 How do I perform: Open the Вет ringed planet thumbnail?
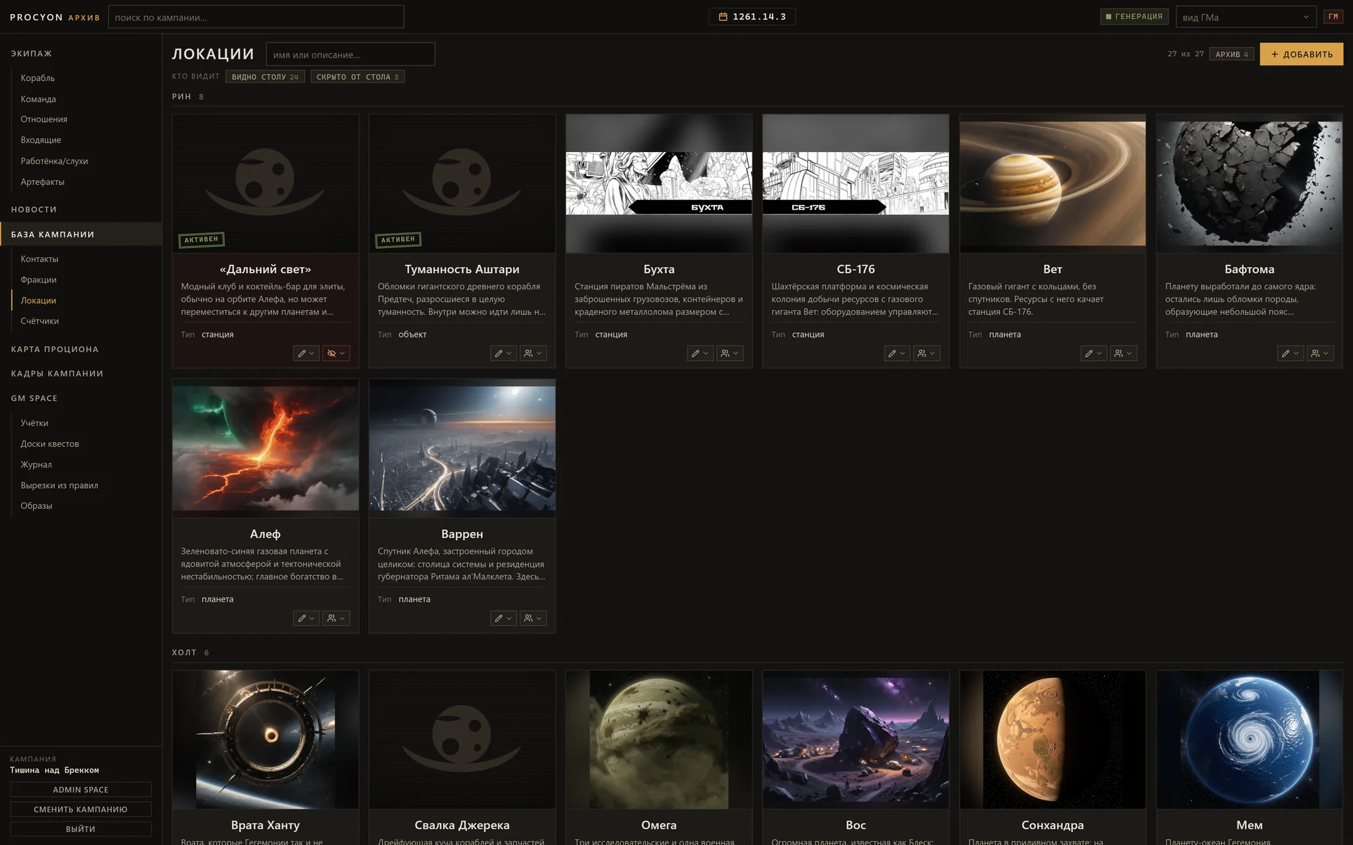1053,184
